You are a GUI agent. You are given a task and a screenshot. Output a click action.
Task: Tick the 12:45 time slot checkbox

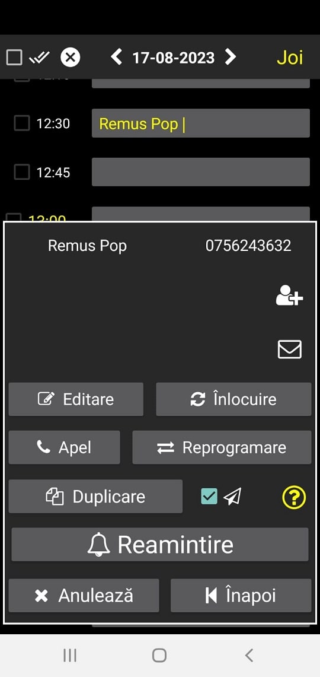tap(21, 172)
